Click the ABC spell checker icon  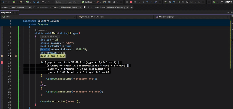[x=166, y=2]
